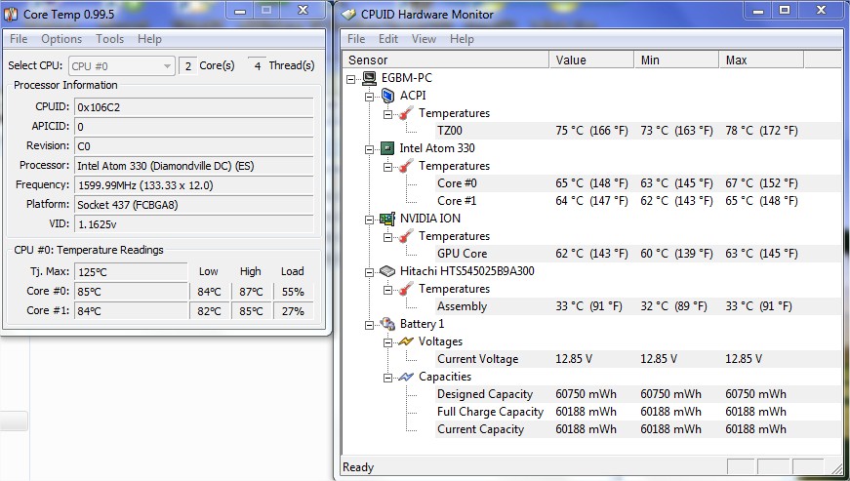The height and width of the screenshot is (481, 850).
Task: Select the Current Capacity row
Action: pyautogui.click(x=637, y=429)
